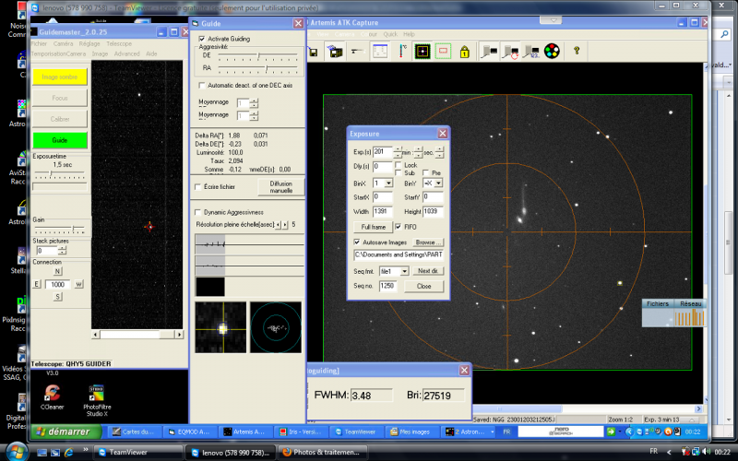The width and height of the screenshot is (738, 461).
Task: Click the color filter wheel icon
Action: pos(552,52)
